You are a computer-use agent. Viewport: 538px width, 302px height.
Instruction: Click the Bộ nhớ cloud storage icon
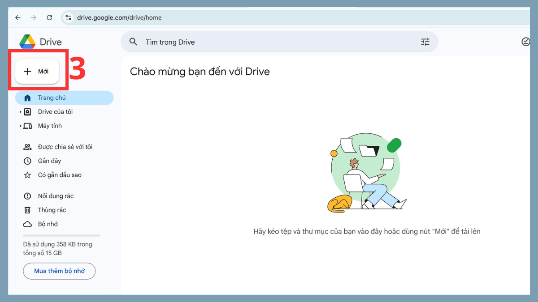pyautogui.click(x=28, y=224)
